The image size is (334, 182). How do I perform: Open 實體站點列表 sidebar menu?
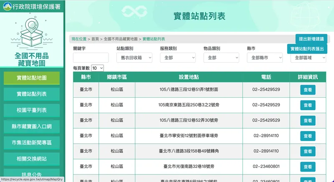point(32,94)
